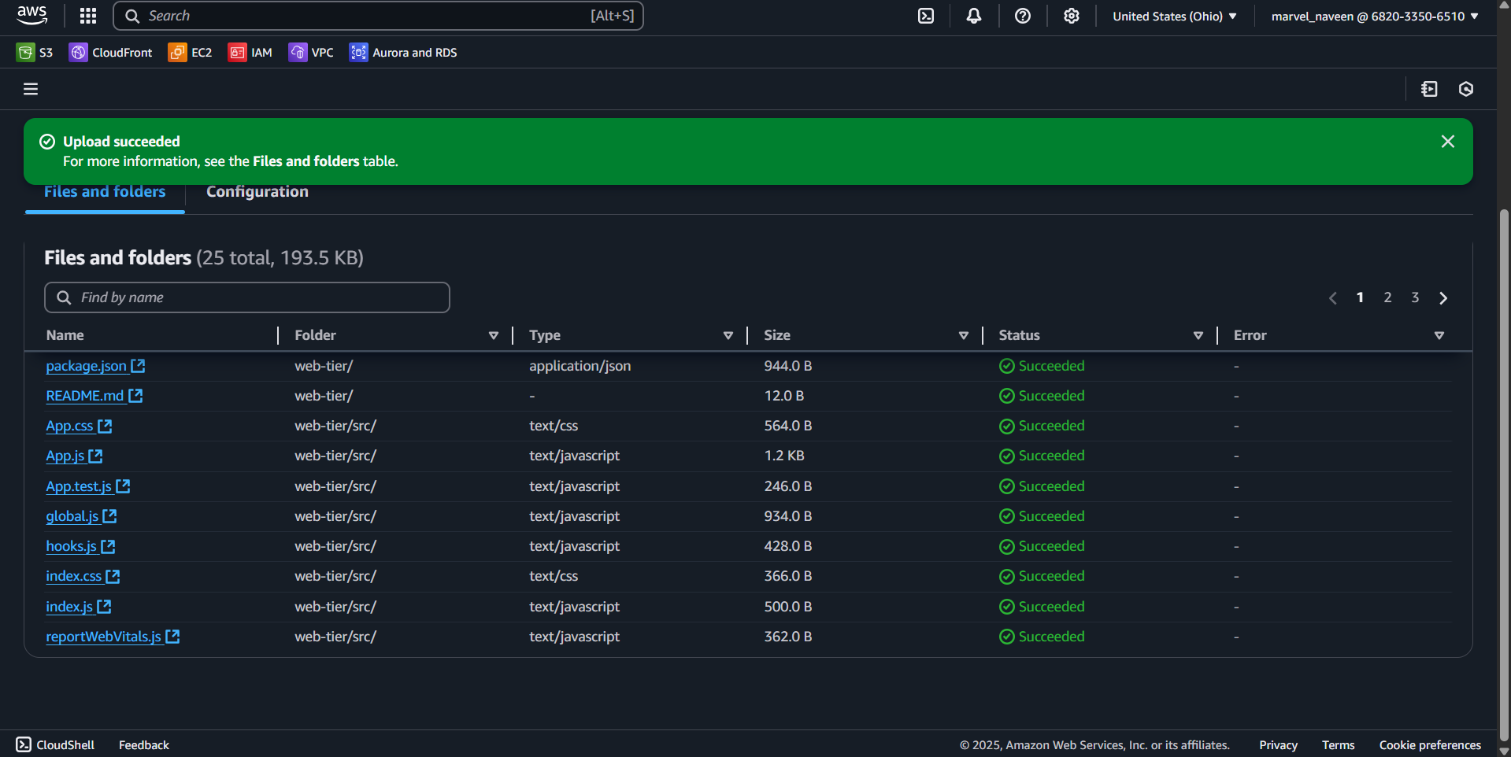Screen dimensions: 1511x757
Task: Sort by Status column arrow
Action: [1198, 335]
